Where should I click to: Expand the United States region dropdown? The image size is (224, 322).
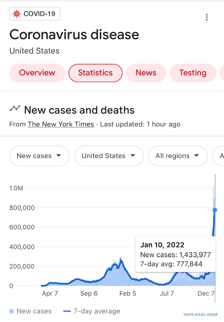(x=109, y=156)
